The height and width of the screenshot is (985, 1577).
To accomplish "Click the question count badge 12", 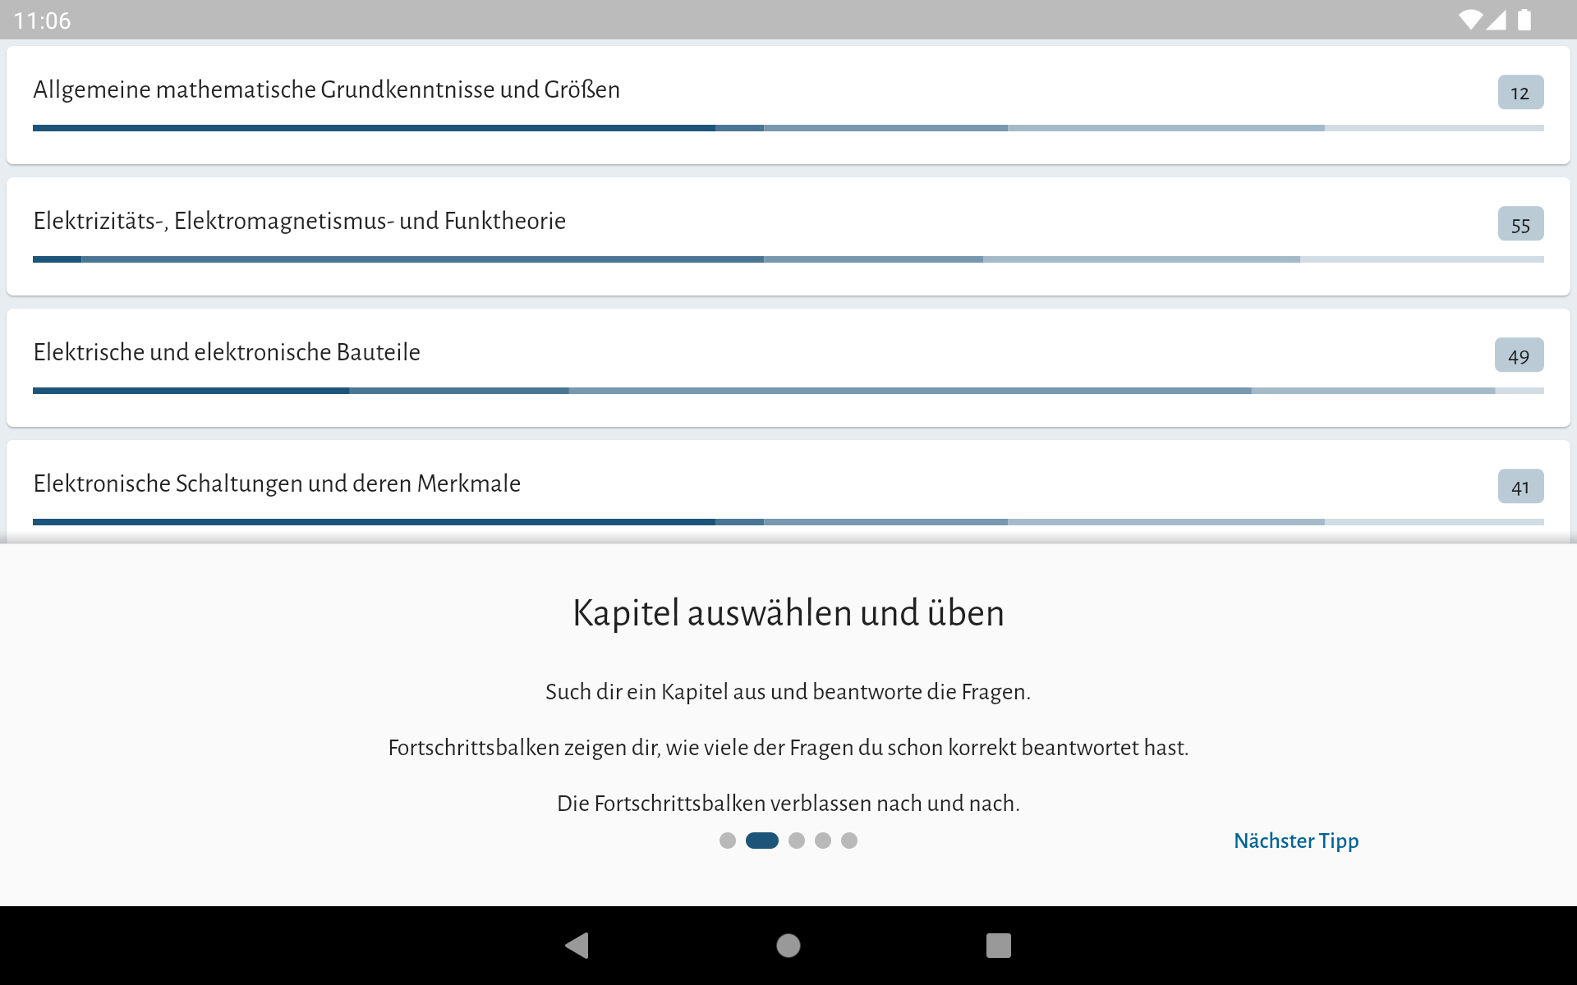I will (1520, 93).
